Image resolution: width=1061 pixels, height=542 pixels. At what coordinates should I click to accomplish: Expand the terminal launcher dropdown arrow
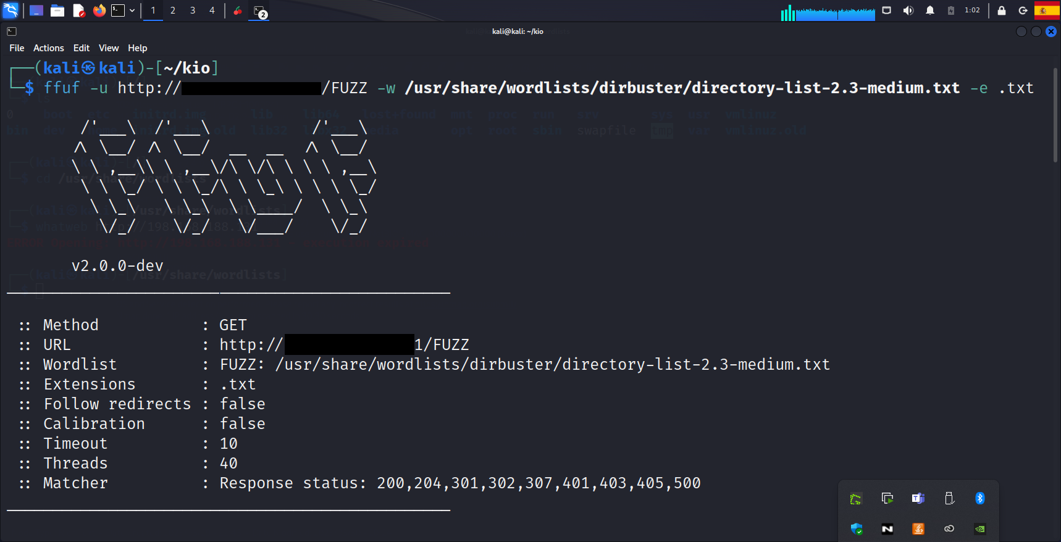pos(132,10)
